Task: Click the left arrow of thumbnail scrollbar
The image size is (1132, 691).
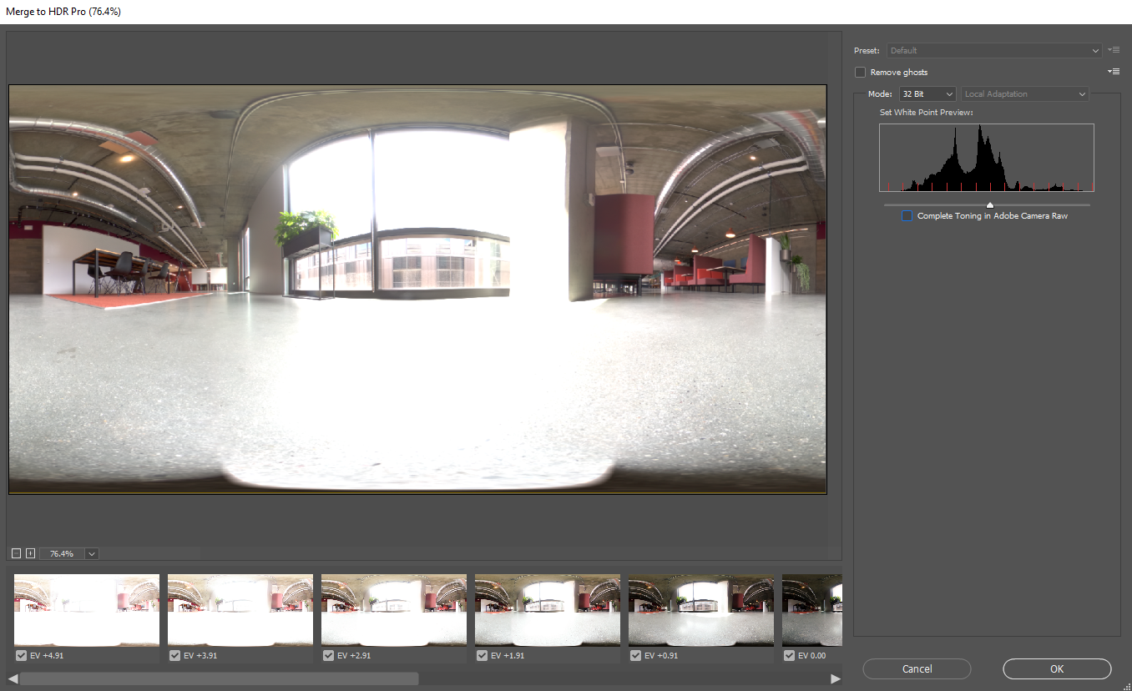Action: click(x=13, y=678)
